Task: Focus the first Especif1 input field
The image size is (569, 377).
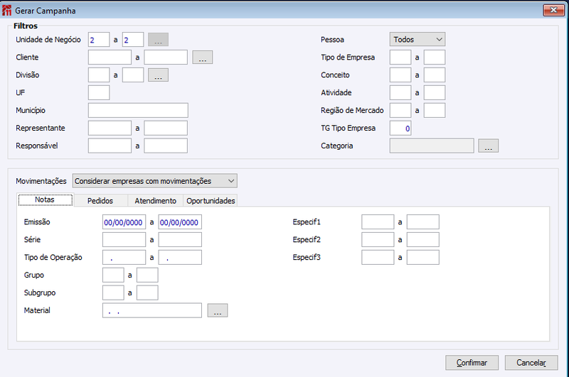Action: coord(378,222)
